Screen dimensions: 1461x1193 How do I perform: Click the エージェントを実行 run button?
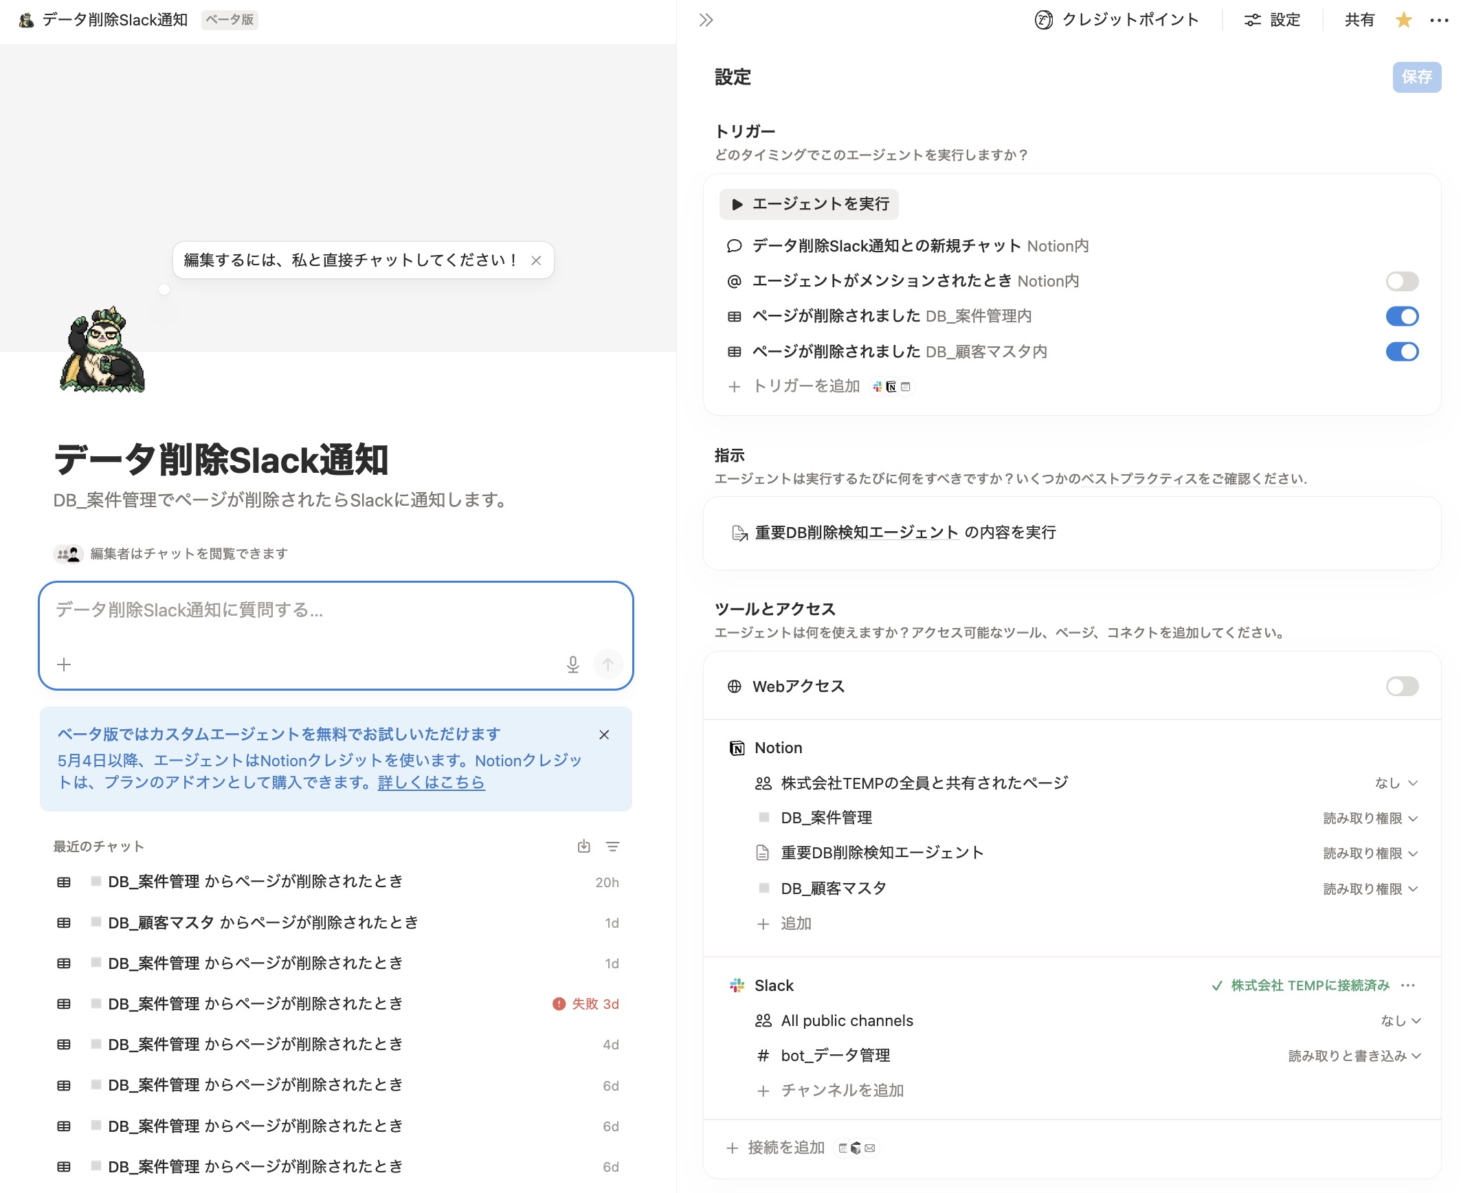809,204
